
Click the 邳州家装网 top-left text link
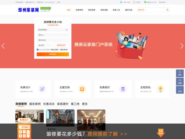(x=19, y=2)
